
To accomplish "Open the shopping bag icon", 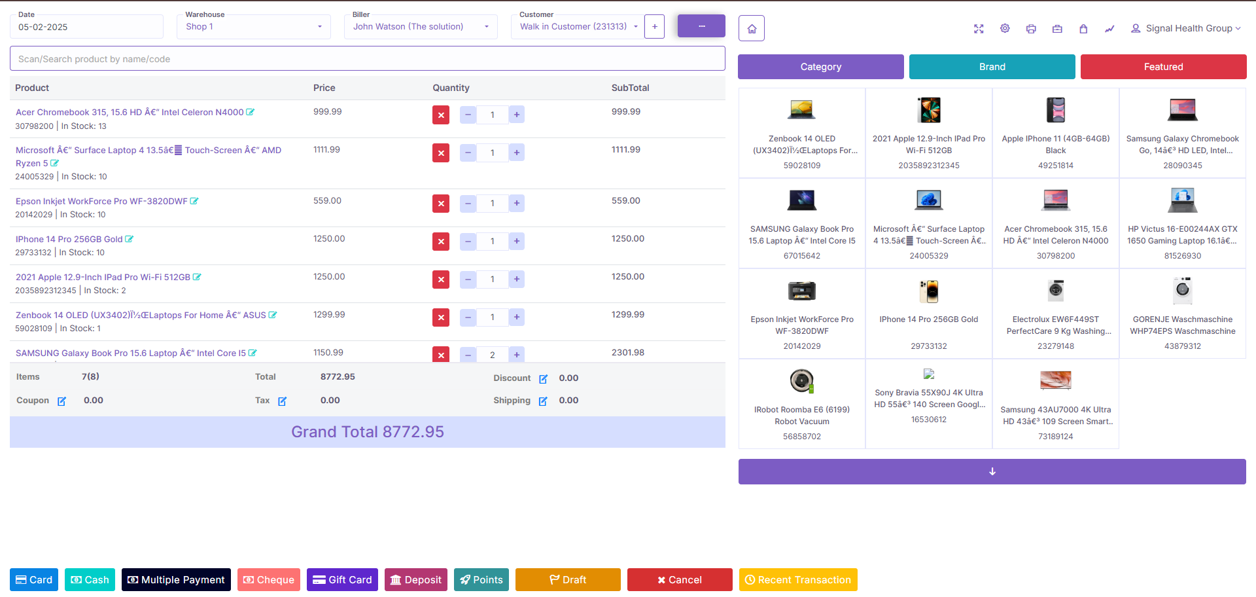I will [1083, 29].
